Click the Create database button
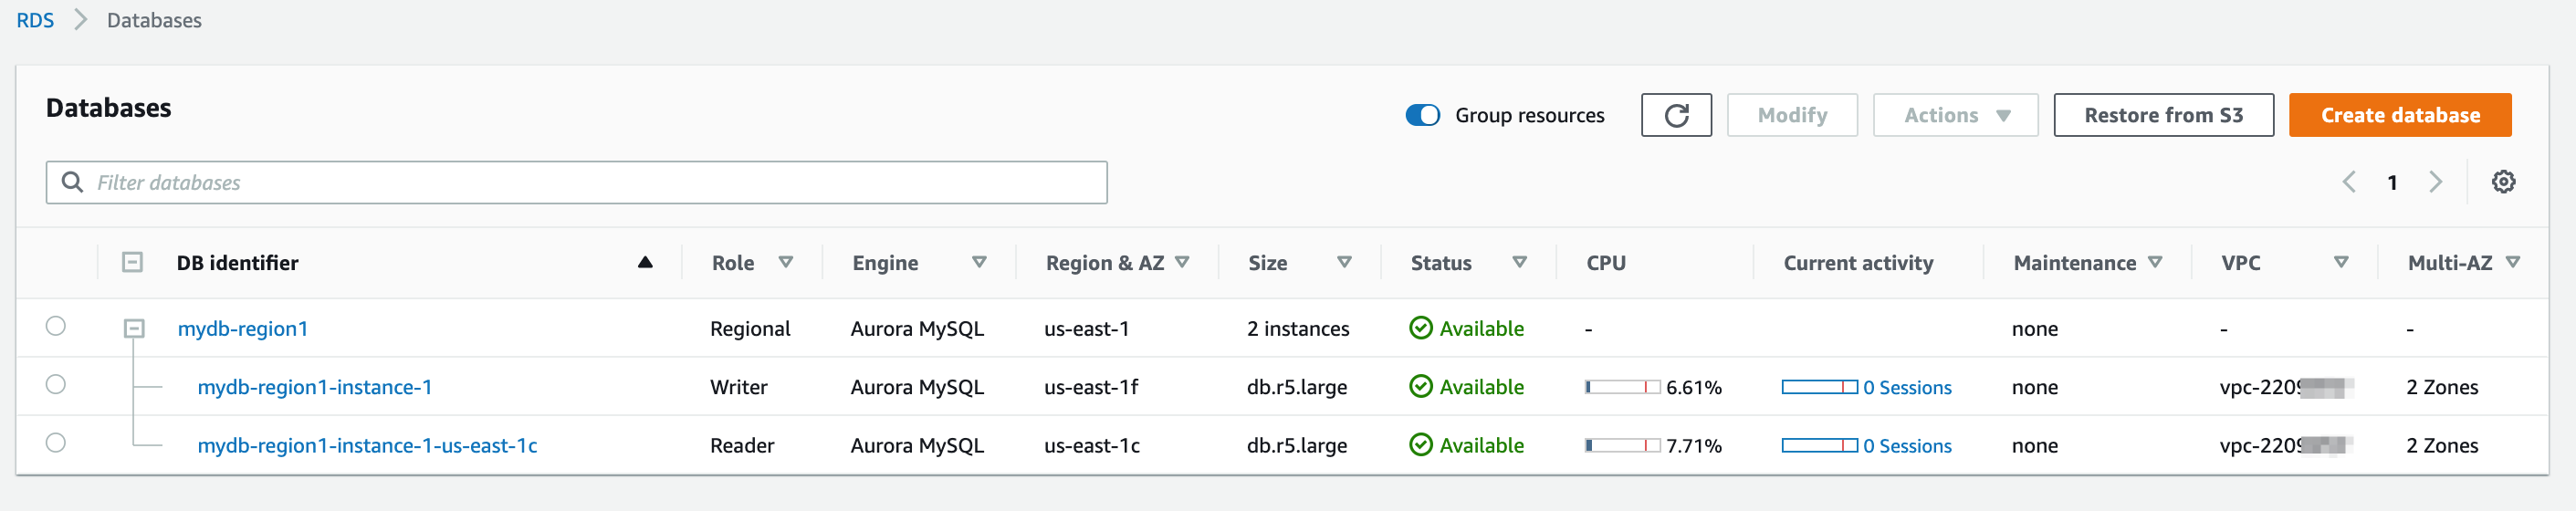The width and height of the screenshot is (2576, 511). (x=2399, y=115)
